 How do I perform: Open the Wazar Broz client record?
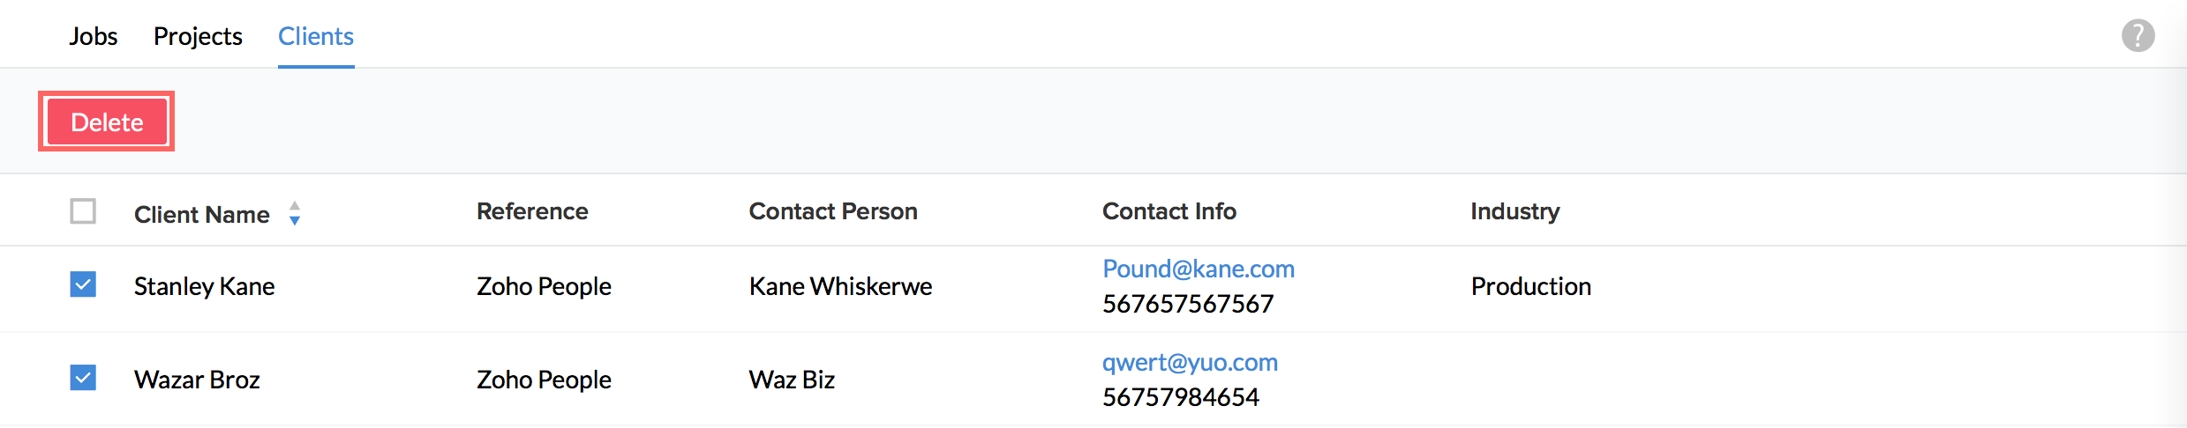pyautogui.click(x=197, y=380)
